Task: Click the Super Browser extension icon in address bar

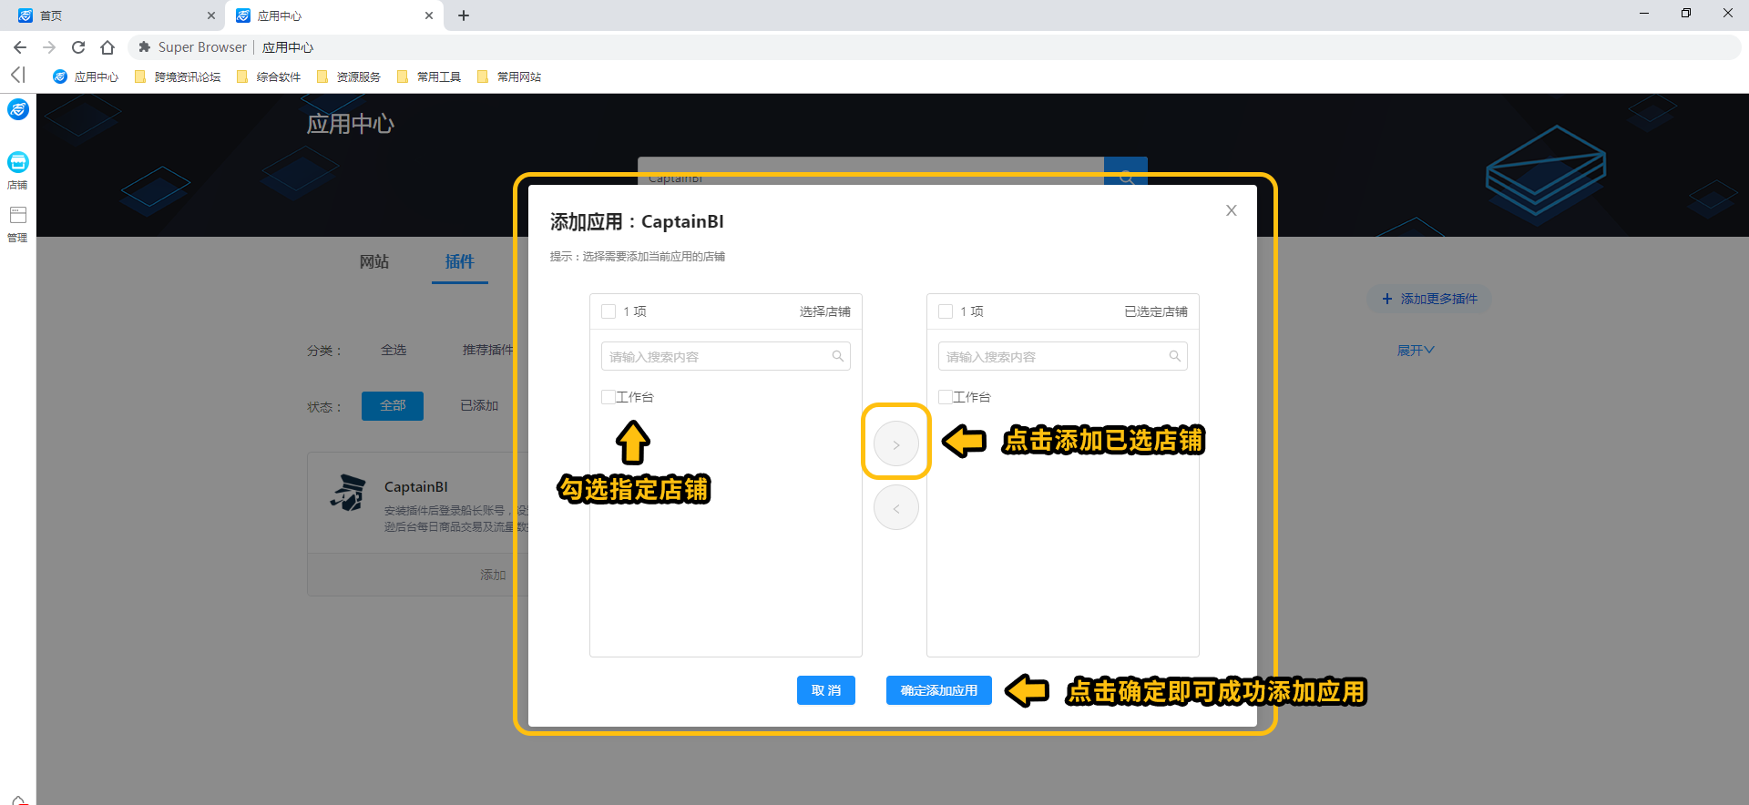Action: pos(144,47)
